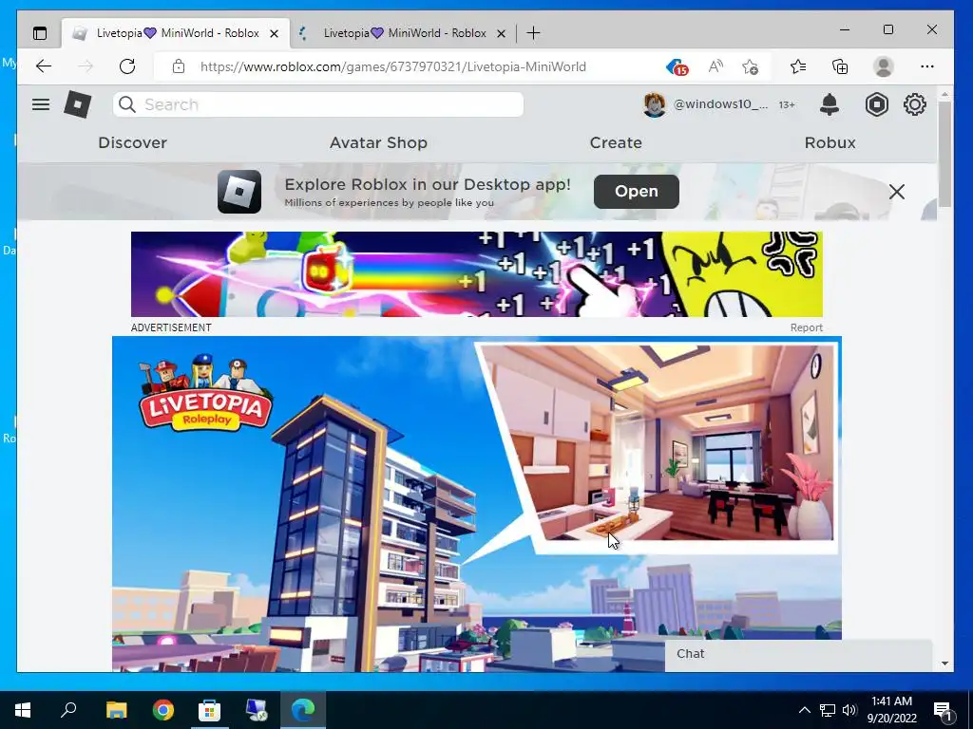Open Windows taskbar search
The height and width of the screenshot is (729, 973).
68,710
